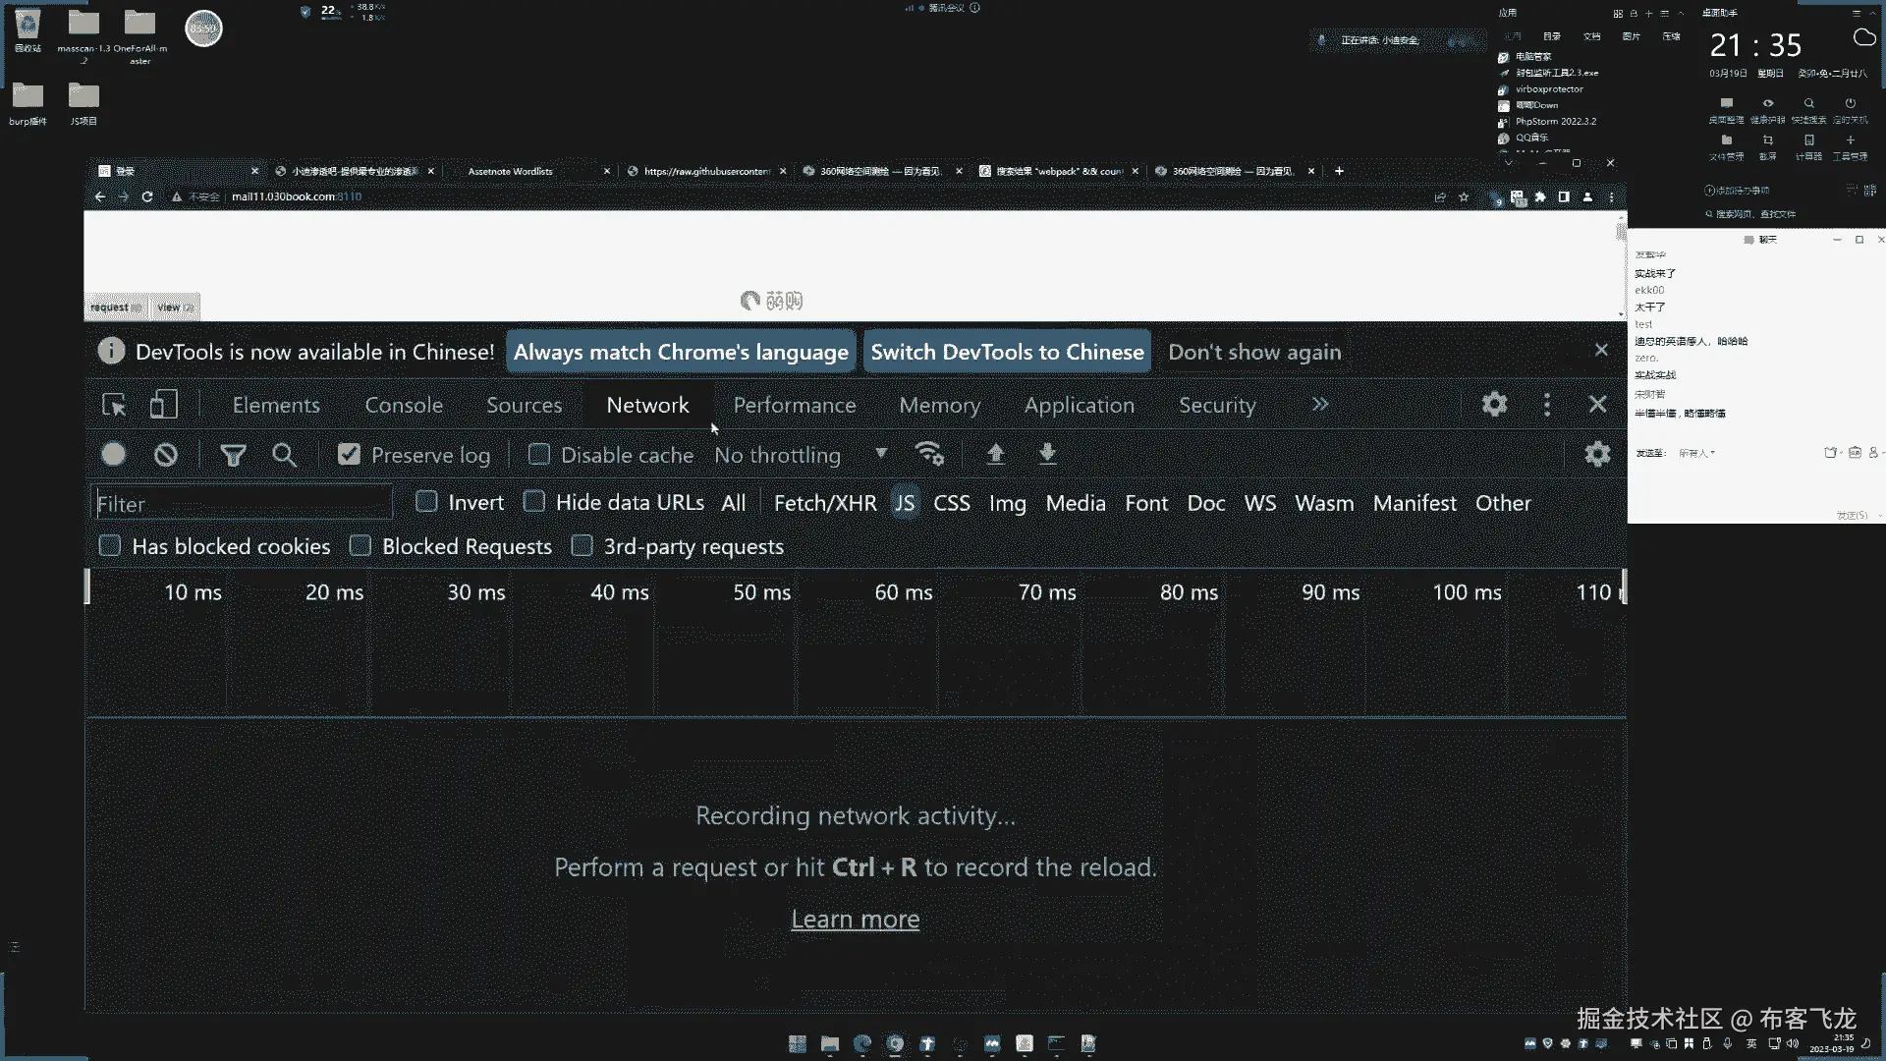Click in the Filter text field
Image resolution: width=1886 pixels, height=1061 pixels.
[242, 504]
